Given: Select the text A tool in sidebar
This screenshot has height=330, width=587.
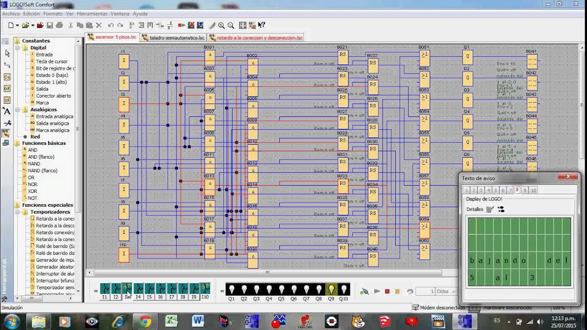Looking at the screenshot, I should (7, 111).
